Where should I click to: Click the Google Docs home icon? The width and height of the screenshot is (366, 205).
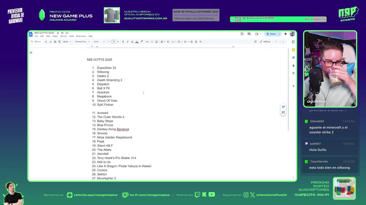coord(31,34)
